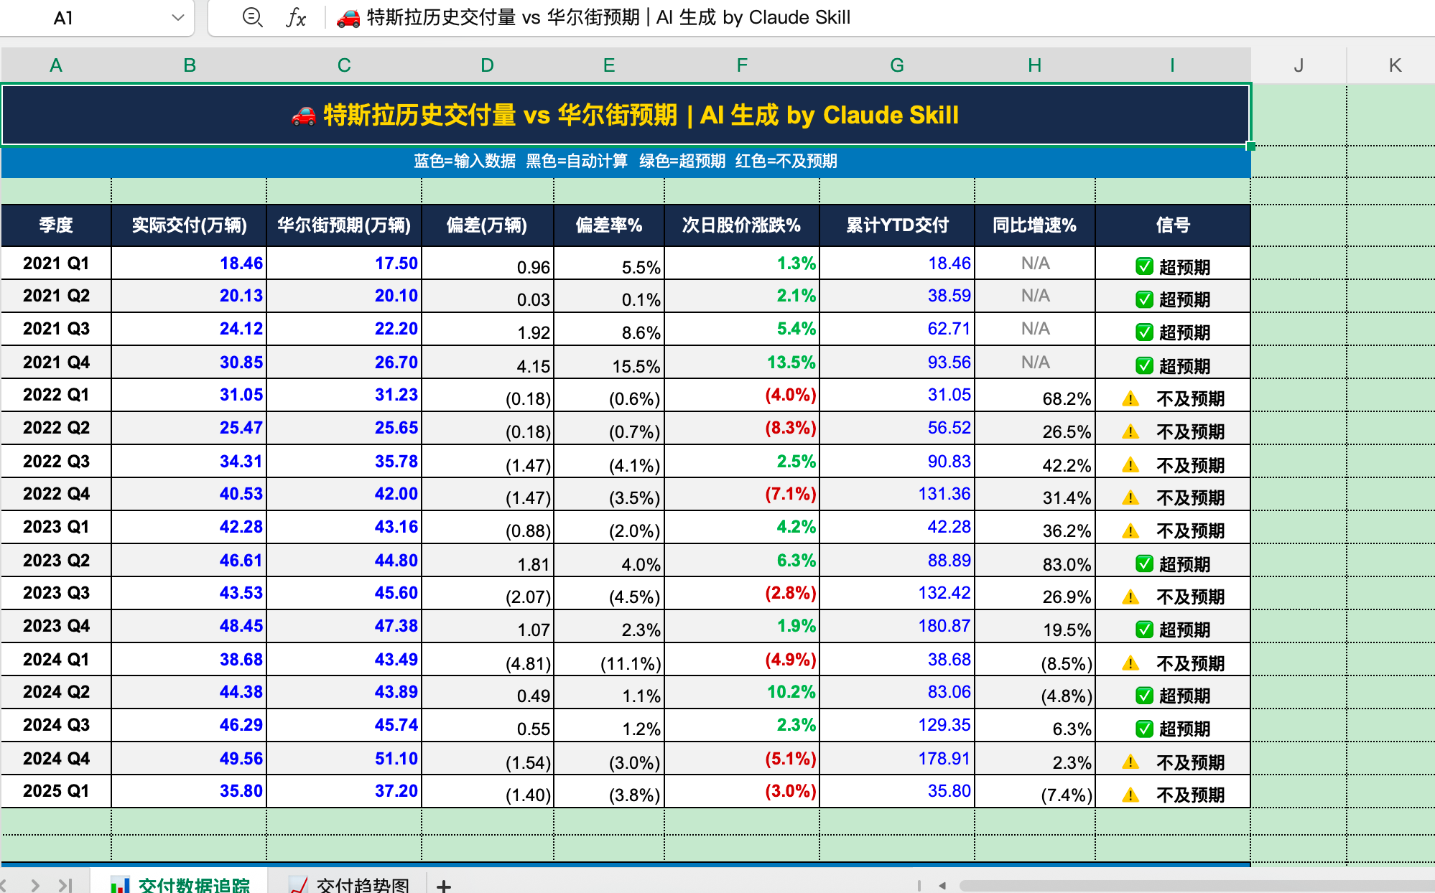Click the scroll left arrow of horizontal scrollbar

click(x=942, y=886)
